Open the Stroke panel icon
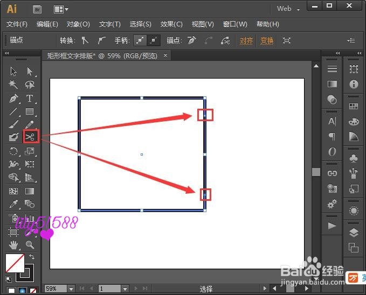Image resolution: width=366 pixels, height=295 pixels. 332,69
